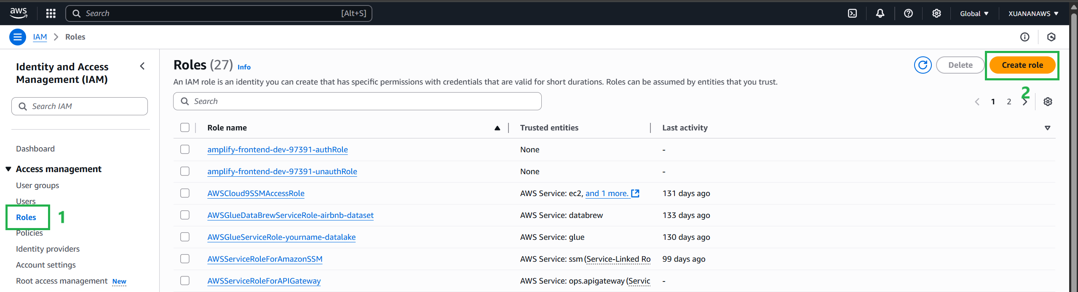Expand the XUANANAWS account menu
The width and height of the screenshot is (1078, 292).
[x=1033, y=13]
